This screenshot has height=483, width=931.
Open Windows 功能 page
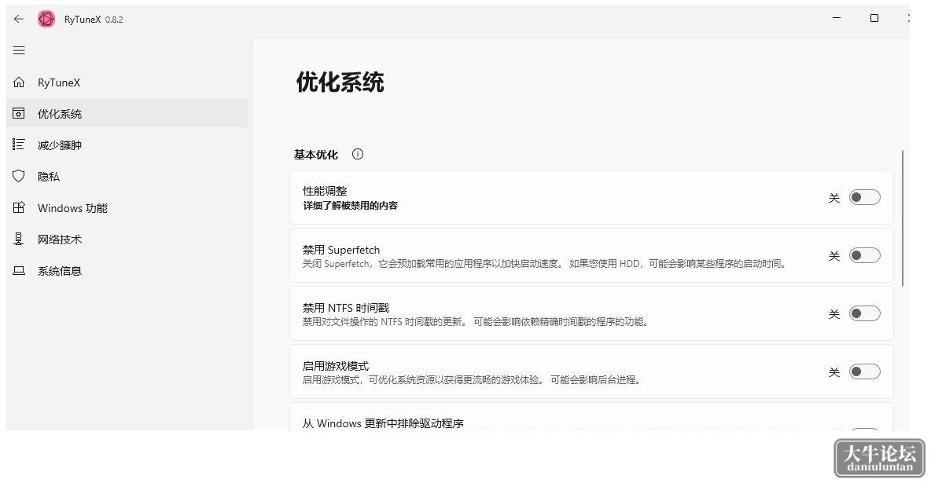[127, 207]
